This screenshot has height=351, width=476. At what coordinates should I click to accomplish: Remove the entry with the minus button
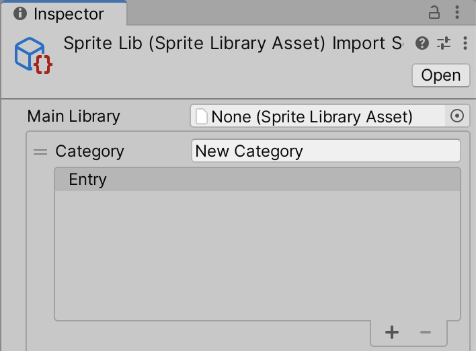[425, 332]
